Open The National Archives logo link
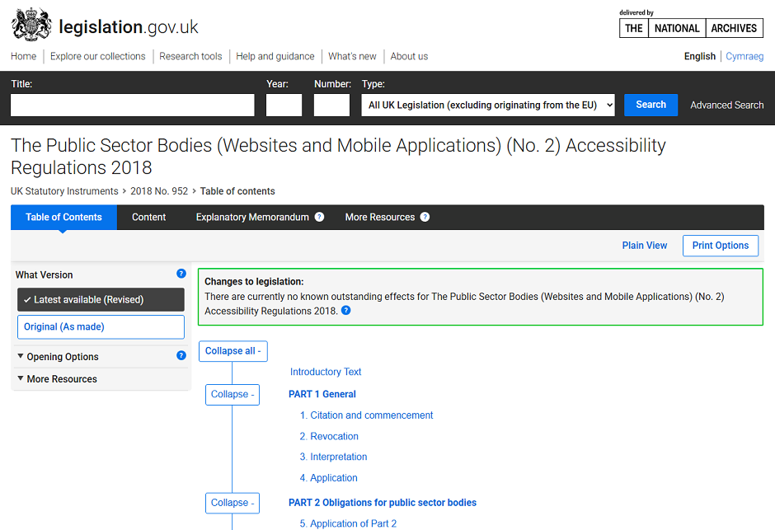This screenshot has width=775, height=530. tap(691, 28)
